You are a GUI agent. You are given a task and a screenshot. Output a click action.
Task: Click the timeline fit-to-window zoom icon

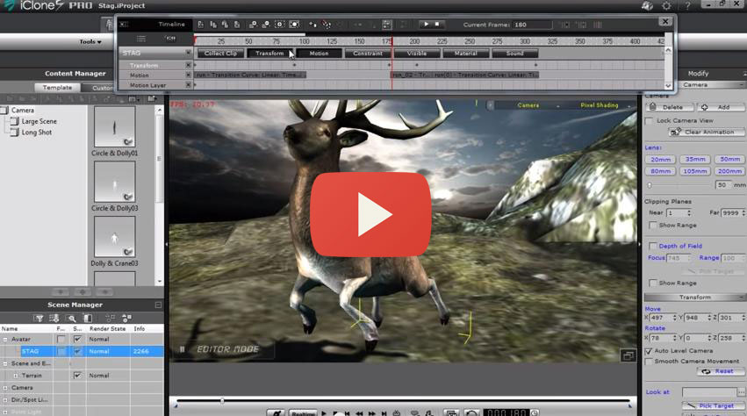280,25
